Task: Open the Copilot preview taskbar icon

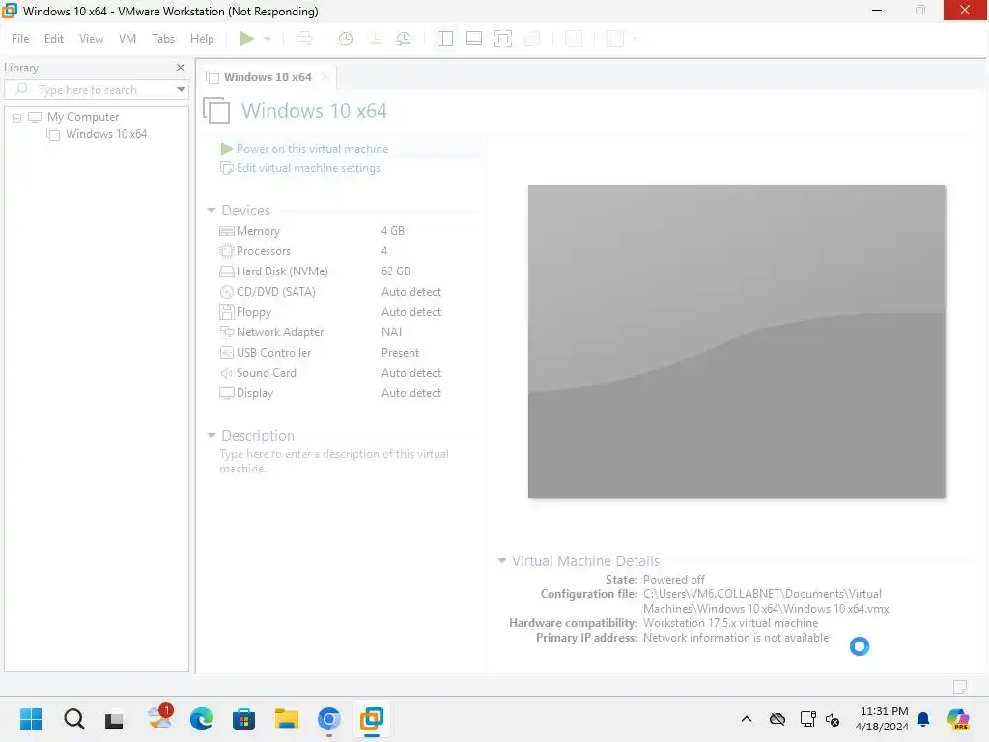Action: pyautogui.click(x=958, y=719)
